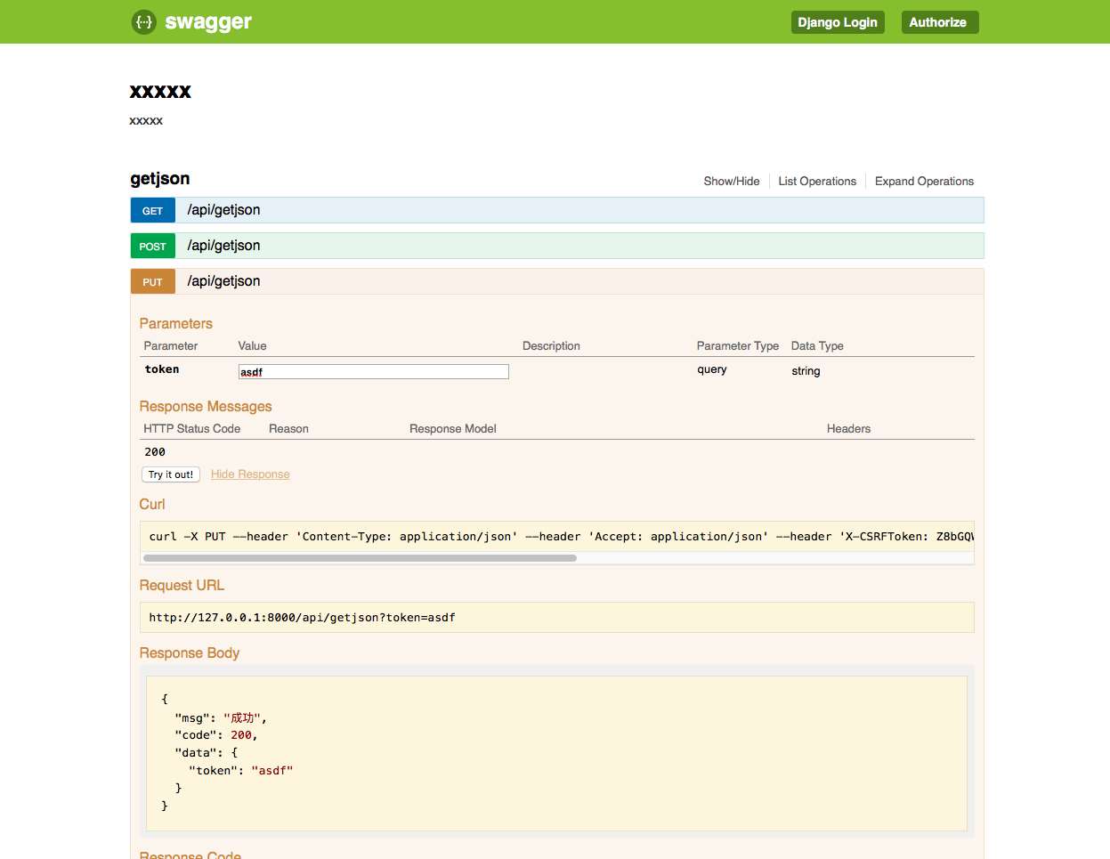Open the GET /api/getjson path
The width and height of the screenshot is (1110, 859).
point(223,210)
